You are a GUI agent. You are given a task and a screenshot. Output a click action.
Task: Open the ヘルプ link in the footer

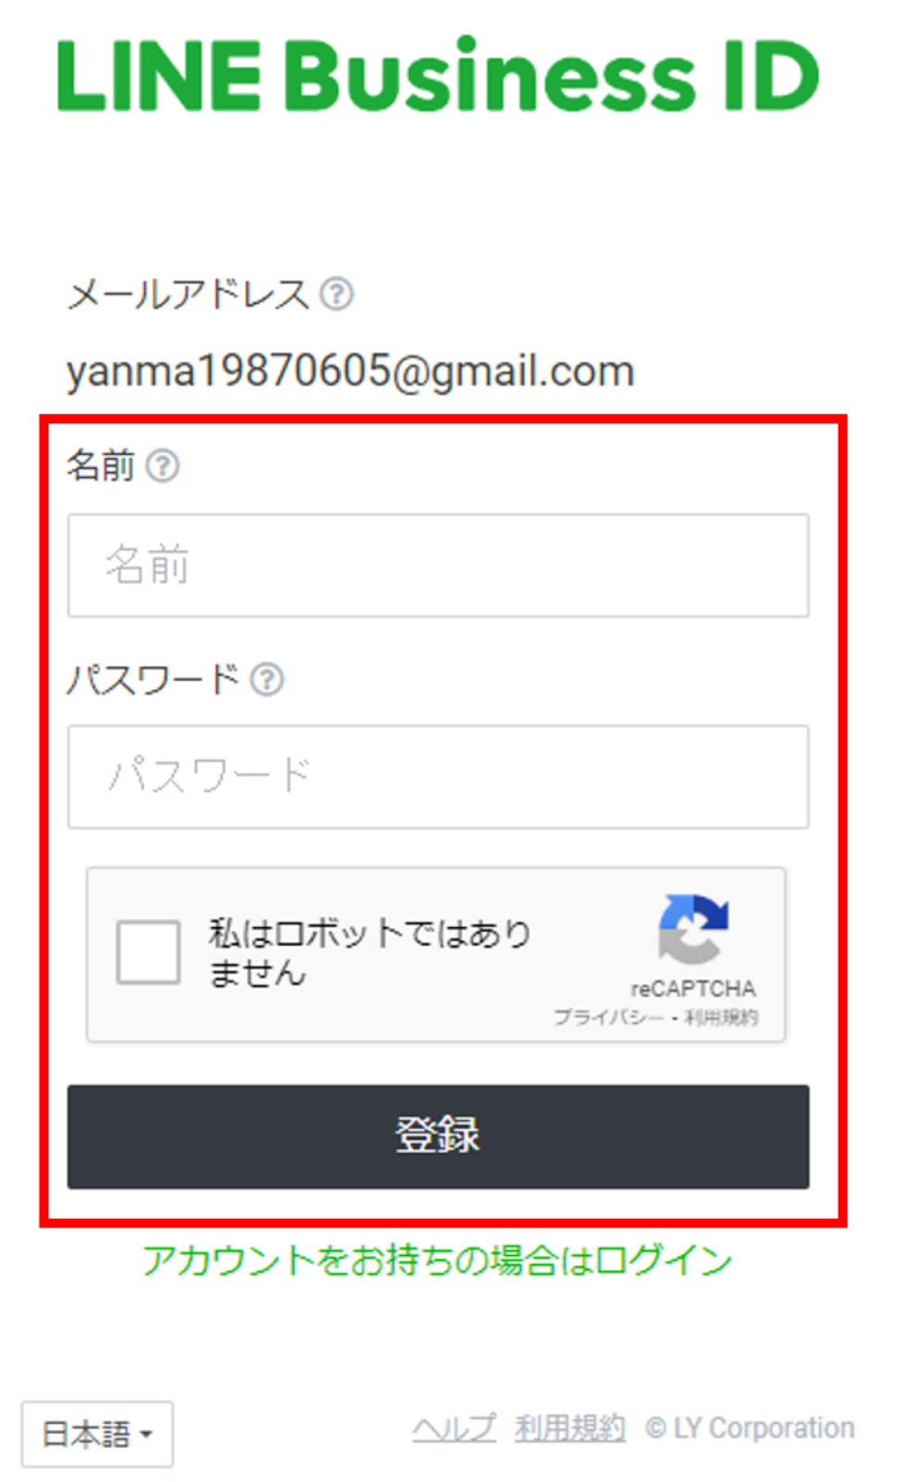(x=454, y=1428)
